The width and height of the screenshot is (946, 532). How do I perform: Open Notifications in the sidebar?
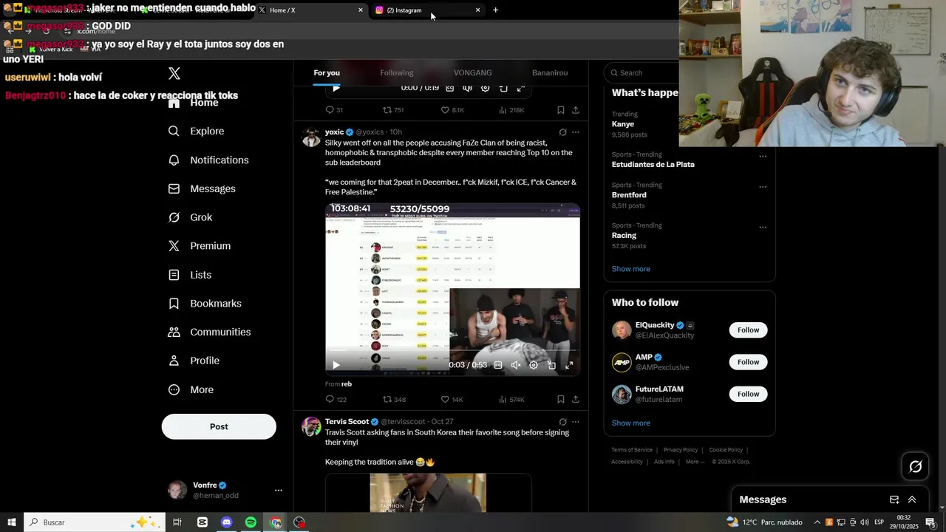pos(208,160)
